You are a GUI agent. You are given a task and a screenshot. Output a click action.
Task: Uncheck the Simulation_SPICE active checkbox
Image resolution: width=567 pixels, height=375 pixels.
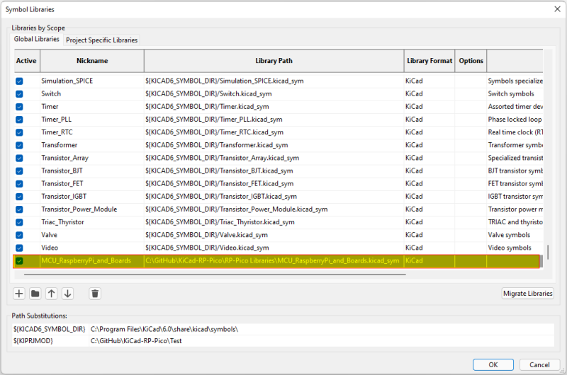pos(19,81)
